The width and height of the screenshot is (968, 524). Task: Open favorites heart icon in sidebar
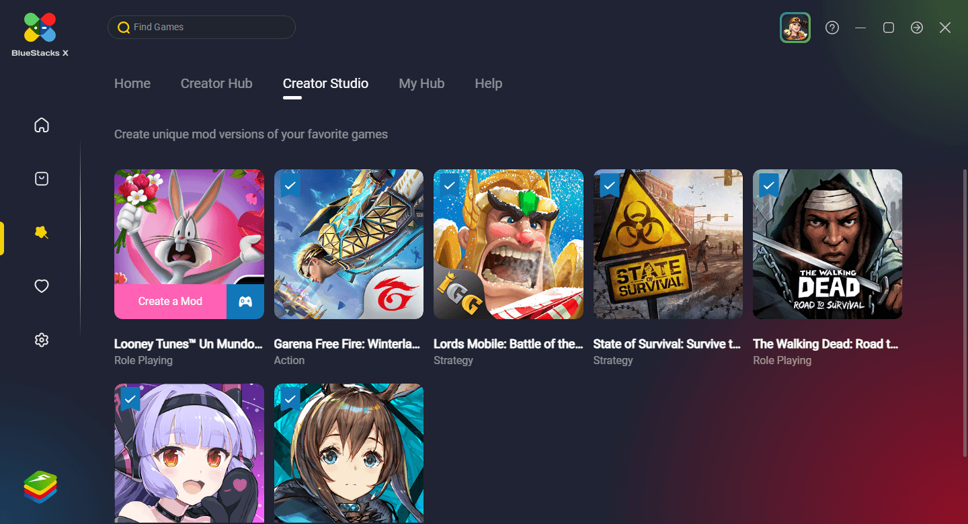coord(42,286)
